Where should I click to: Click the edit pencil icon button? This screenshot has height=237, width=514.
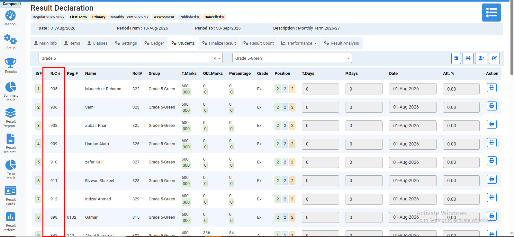[x=494, y=58]
